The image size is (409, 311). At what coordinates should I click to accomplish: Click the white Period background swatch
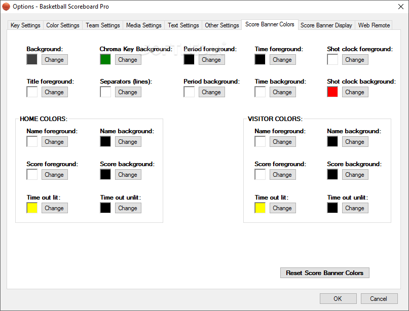pos(189,92)
